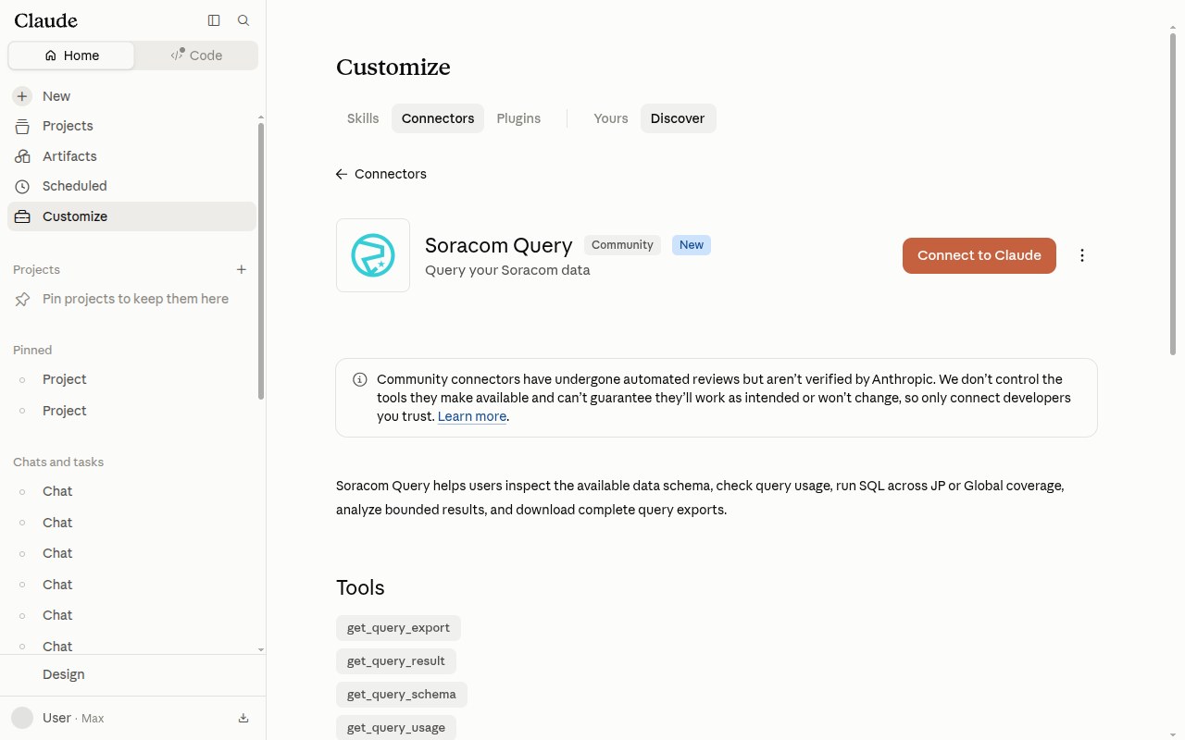
Task: Open the Learn more link
Action: pyautogui.click(x=472, y=416)
